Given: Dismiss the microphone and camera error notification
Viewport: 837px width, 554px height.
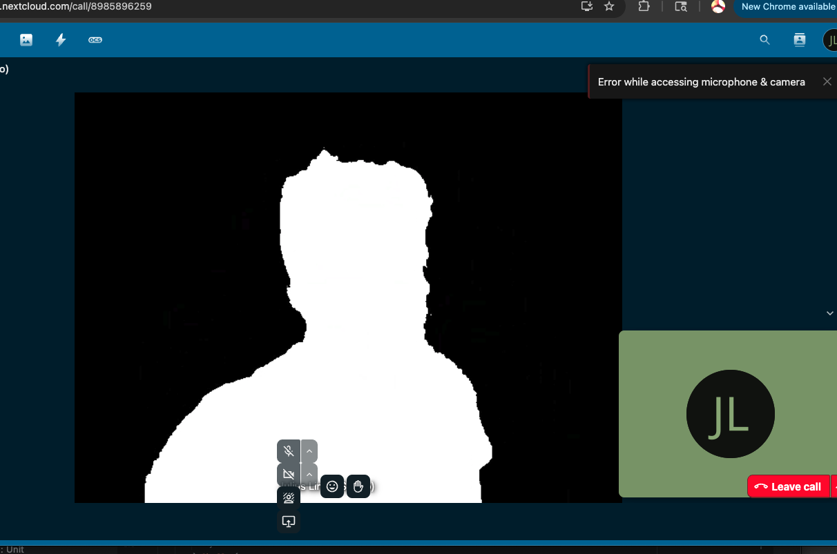Looking at the screenshot, I should pyautogui.click(x=827, y=81).
